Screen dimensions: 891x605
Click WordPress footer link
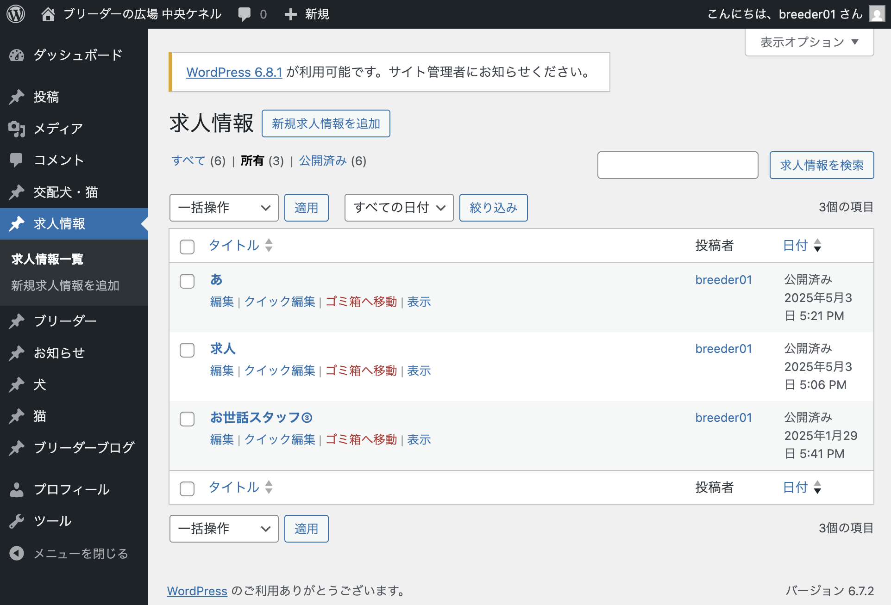197,591
